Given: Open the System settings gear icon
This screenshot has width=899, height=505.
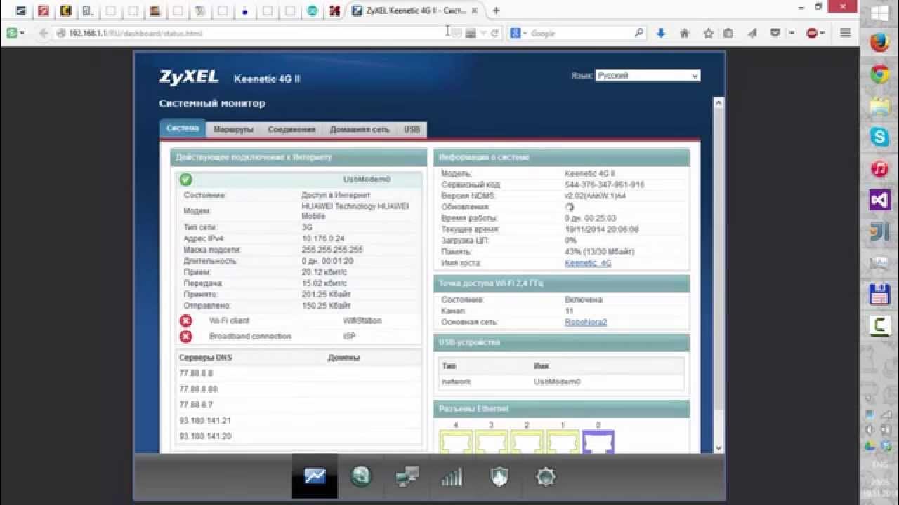Looking at the screenshot, I should [x=545, y=477].
